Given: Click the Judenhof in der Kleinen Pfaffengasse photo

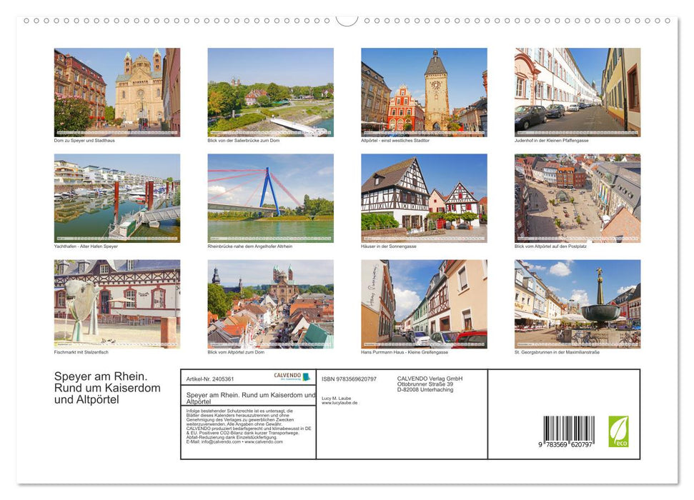Looking at the screenshot, I should (x=577, y=92).
